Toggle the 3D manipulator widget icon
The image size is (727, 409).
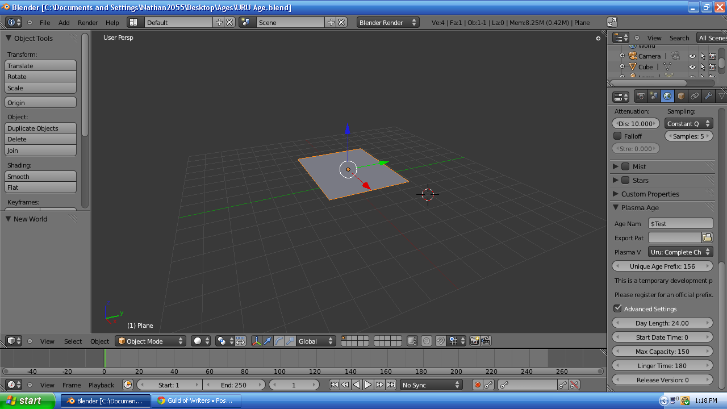tap(256, 341)
